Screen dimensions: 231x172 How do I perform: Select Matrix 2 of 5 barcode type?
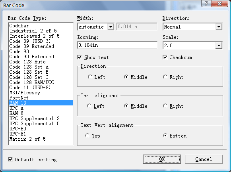41,139
